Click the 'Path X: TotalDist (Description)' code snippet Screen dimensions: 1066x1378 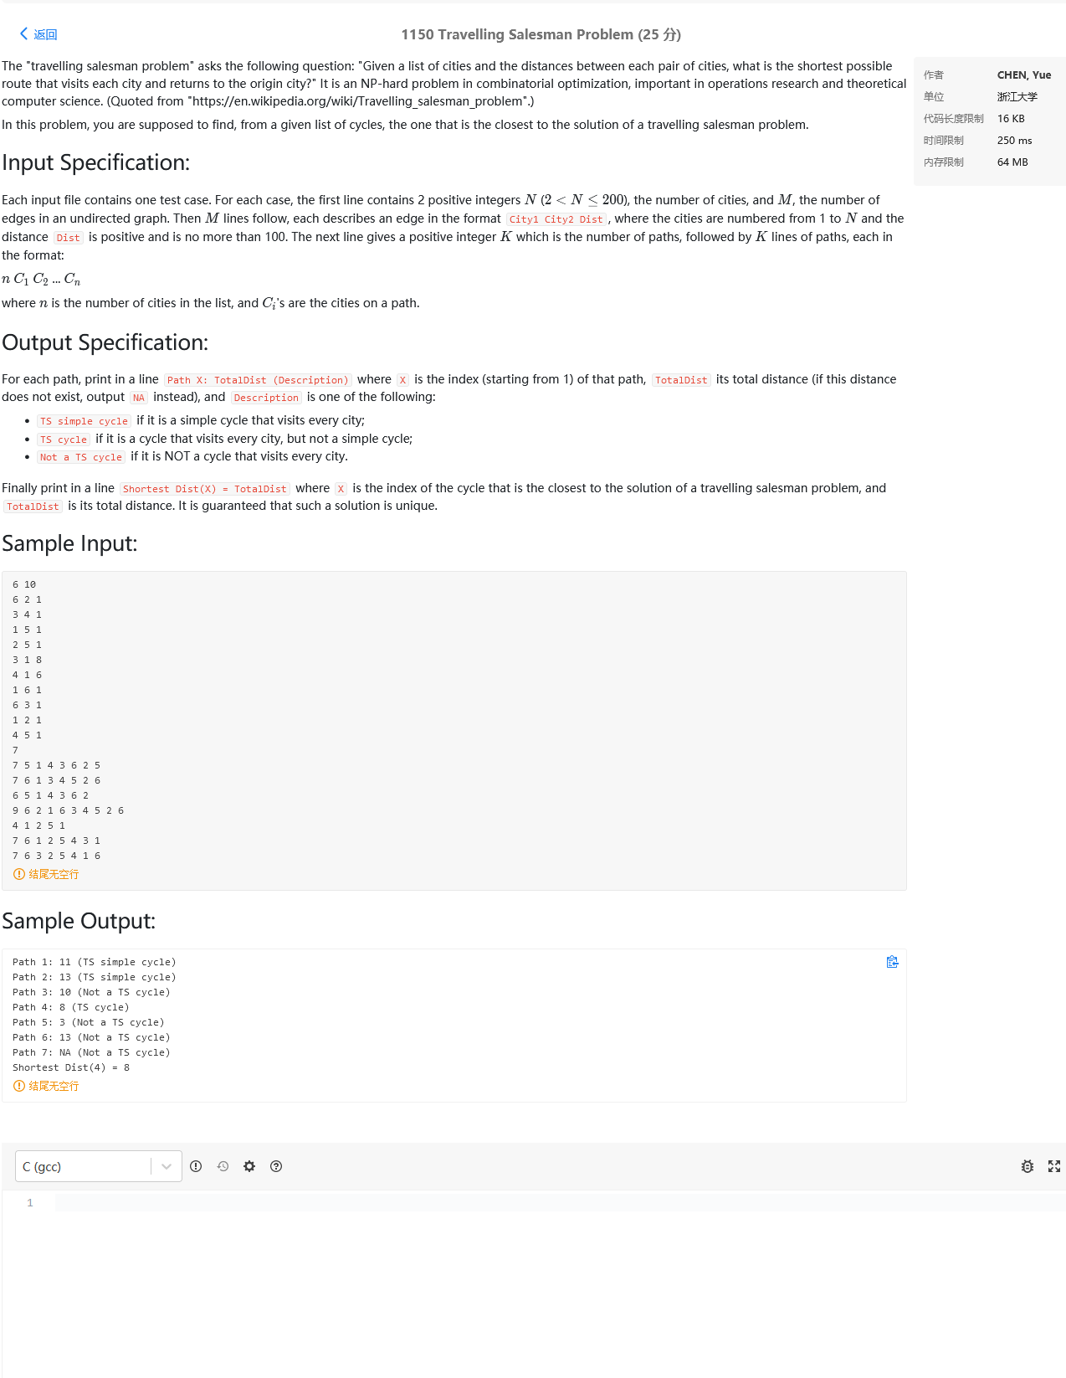click(258, 380)
